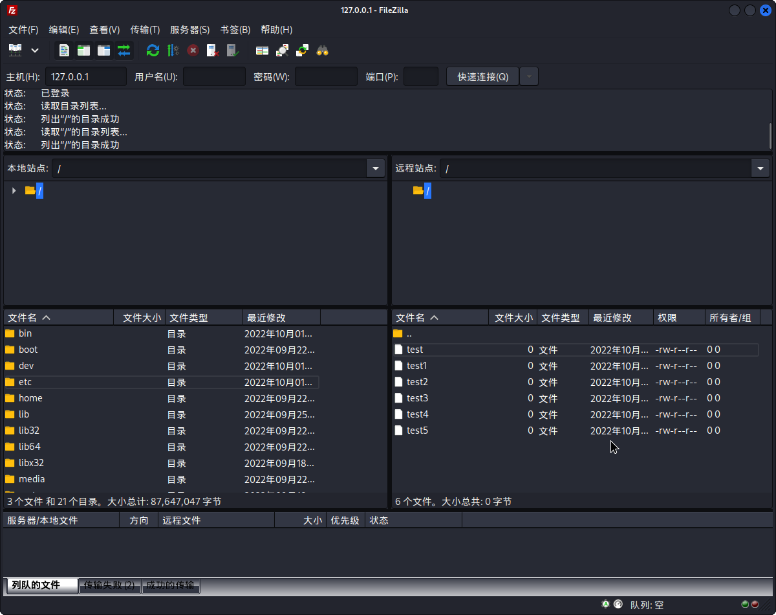Toggle synchronized browsing
This screenshot has width=776, height=615.
(302, 50)
